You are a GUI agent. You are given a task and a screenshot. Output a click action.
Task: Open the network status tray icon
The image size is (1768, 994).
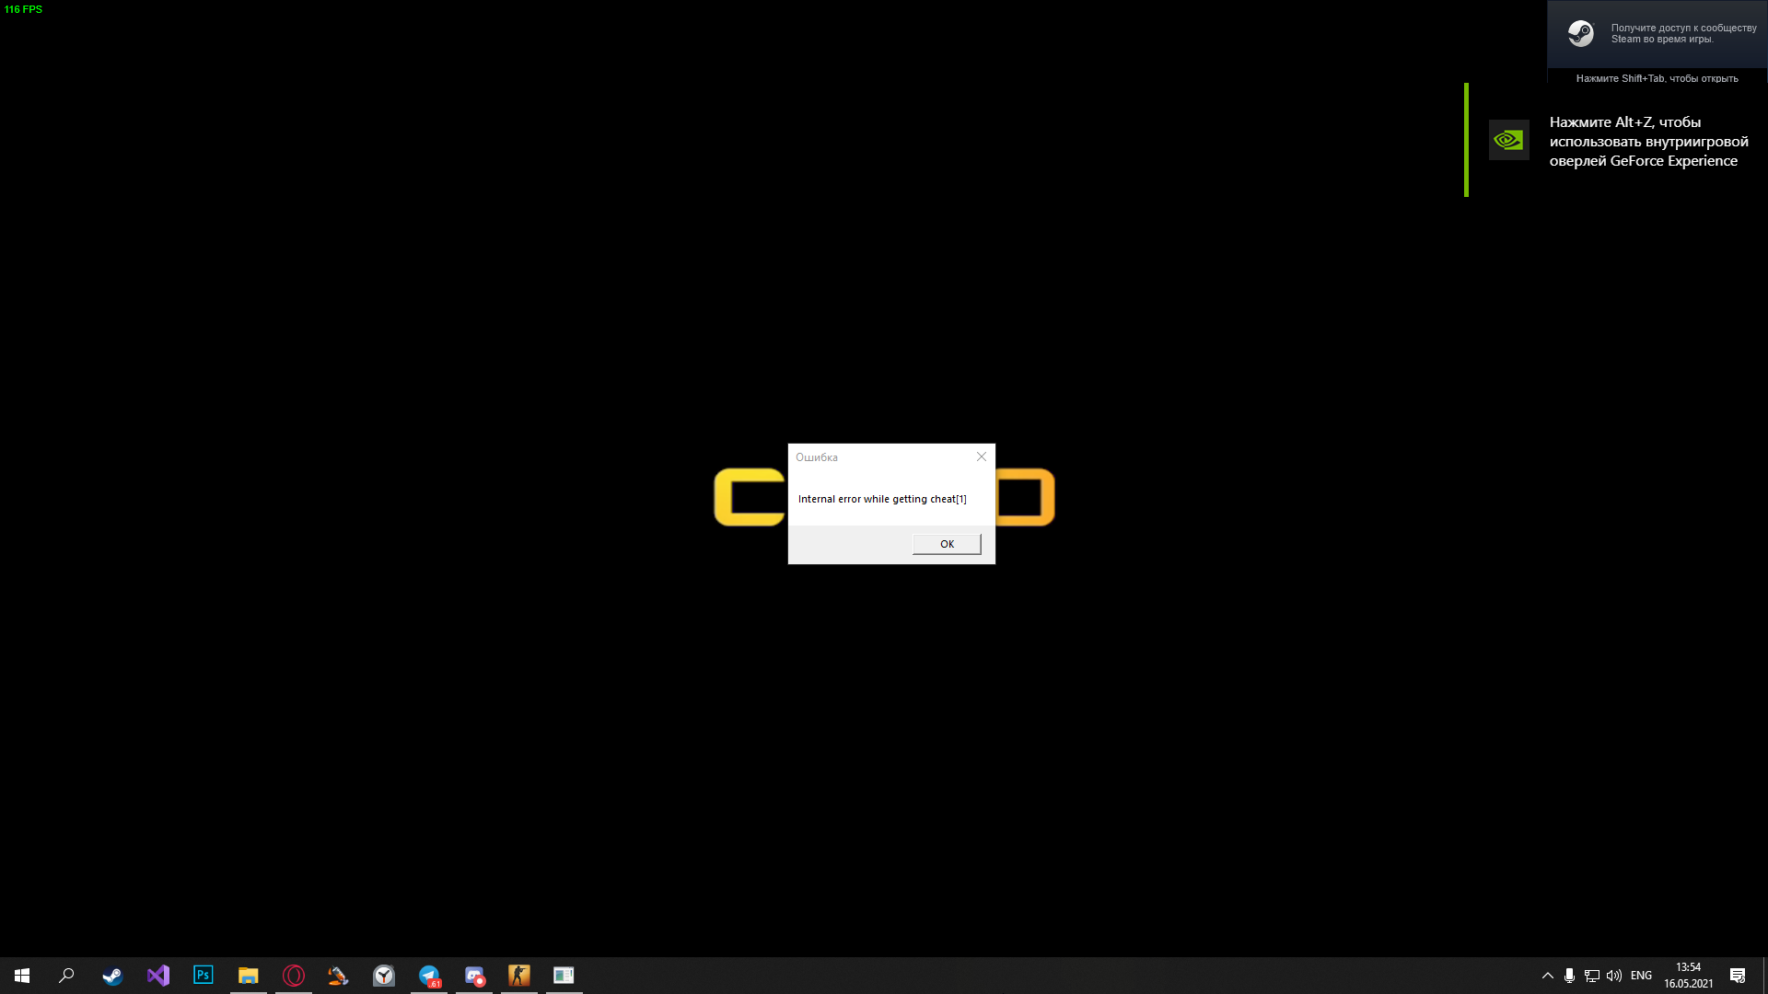[x=1591, y=976]
